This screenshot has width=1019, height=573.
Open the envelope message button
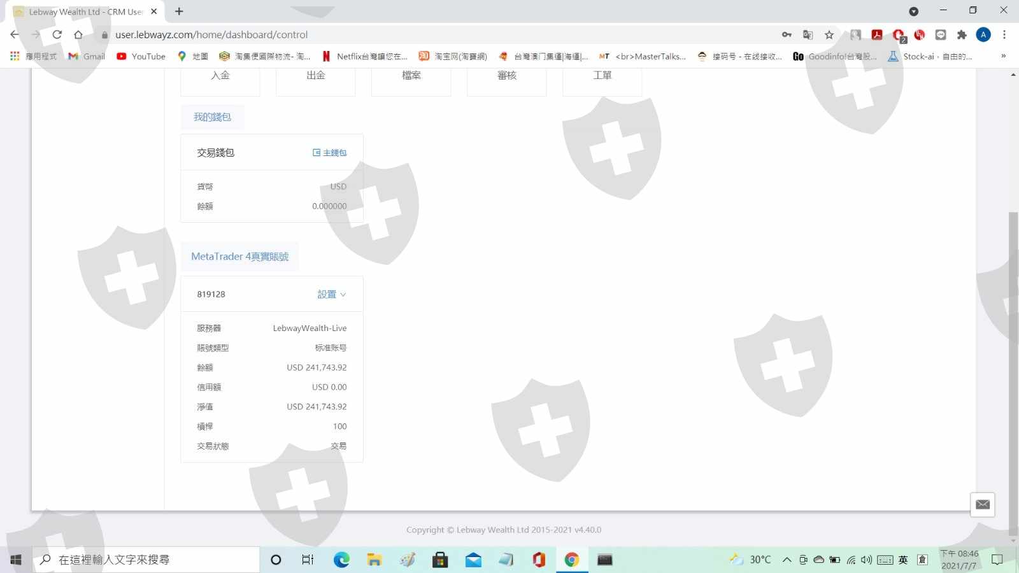coord(983,505)
